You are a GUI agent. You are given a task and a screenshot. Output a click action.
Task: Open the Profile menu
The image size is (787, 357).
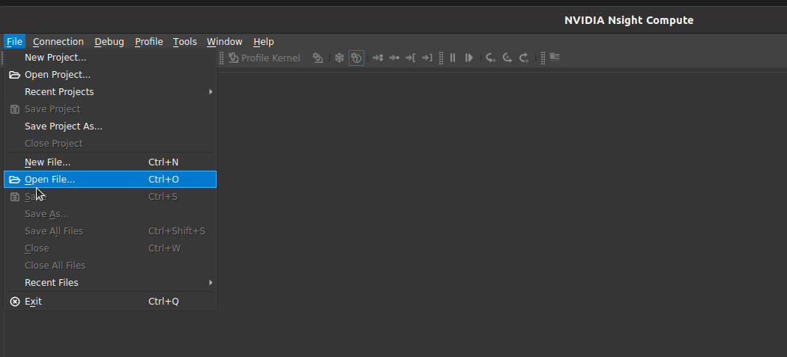point(148,42)
